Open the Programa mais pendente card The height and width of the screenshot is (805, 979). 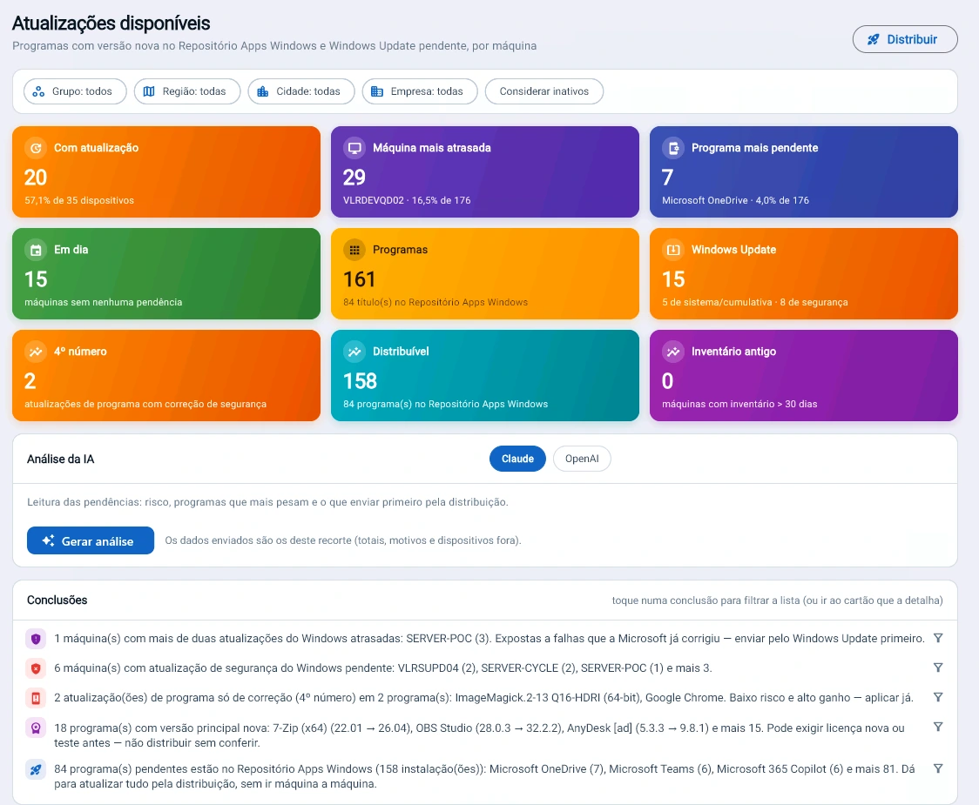[x=804, y=172]
